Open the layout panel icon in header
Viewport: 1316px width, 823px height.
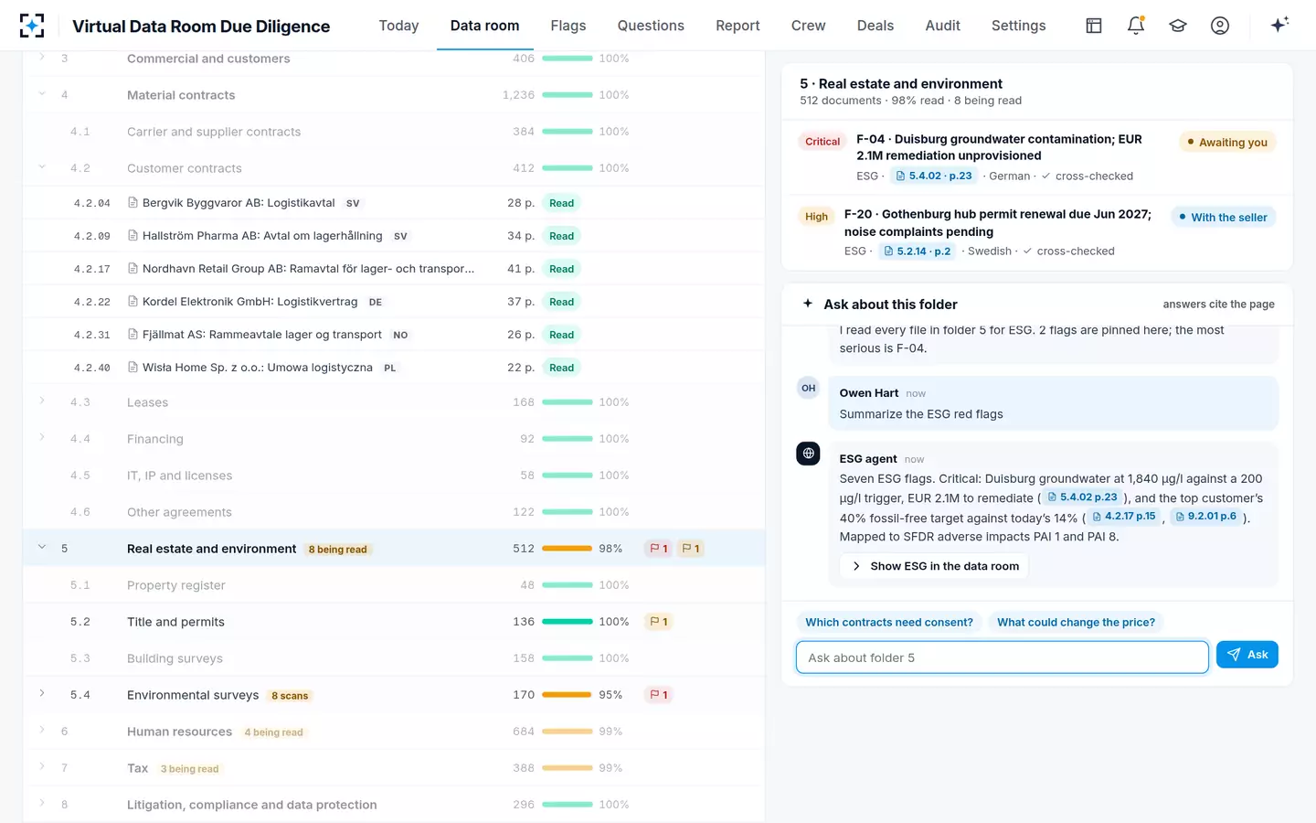pos(1094,26)
